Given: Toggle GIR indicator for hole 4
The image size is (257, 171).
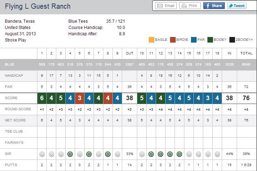Looking at the screenshot, I should [x=70, y=154].
